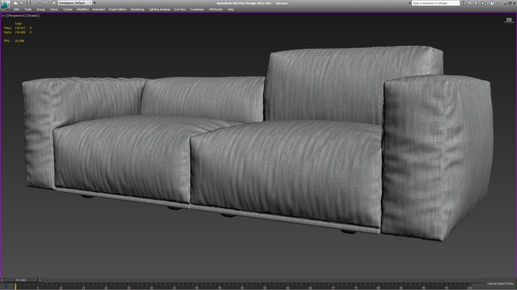Click frame 0 marker on the track bar

(15, 287)
